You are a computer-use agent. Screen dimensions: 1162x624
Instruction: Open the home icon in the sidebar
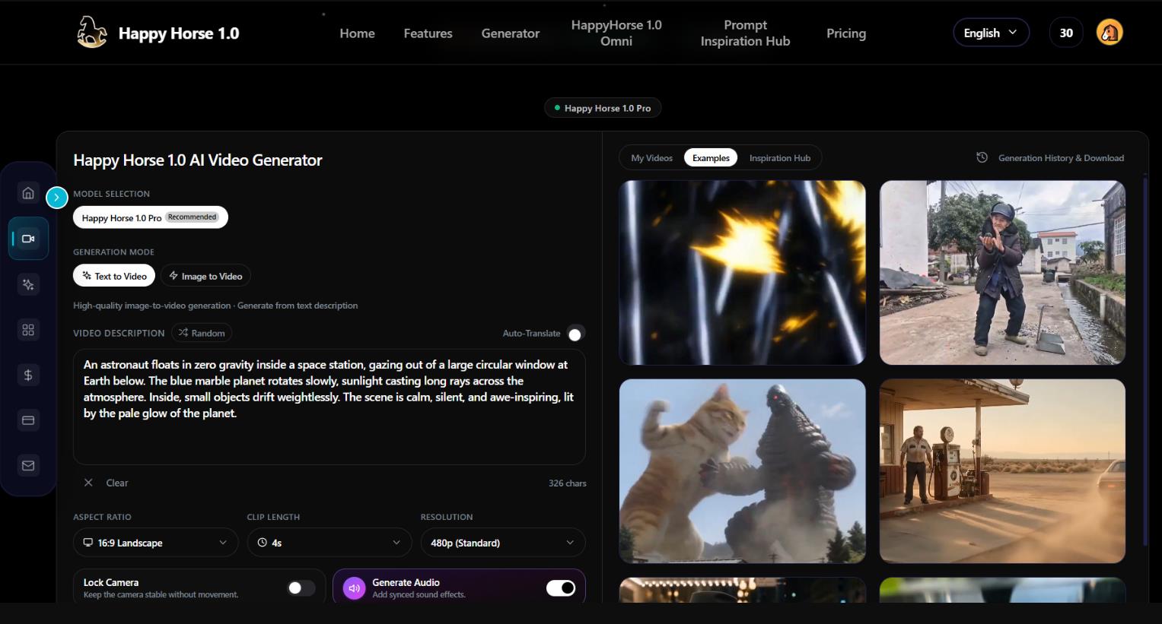[28, 193]
